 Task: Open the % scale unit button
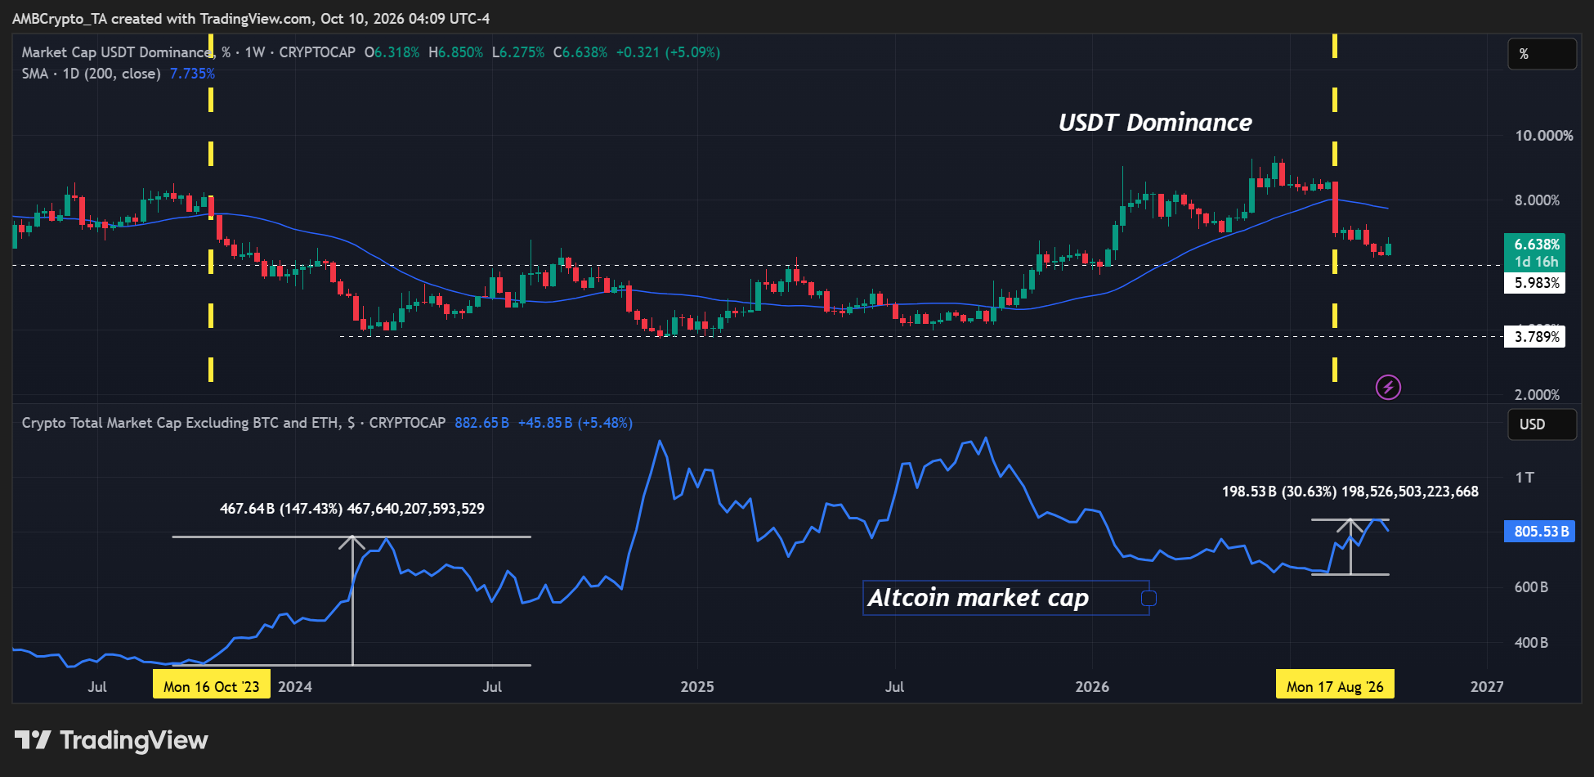pos(1542,54)
